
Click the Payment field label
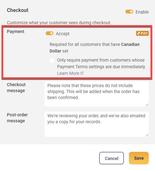(x=16, y=31)
